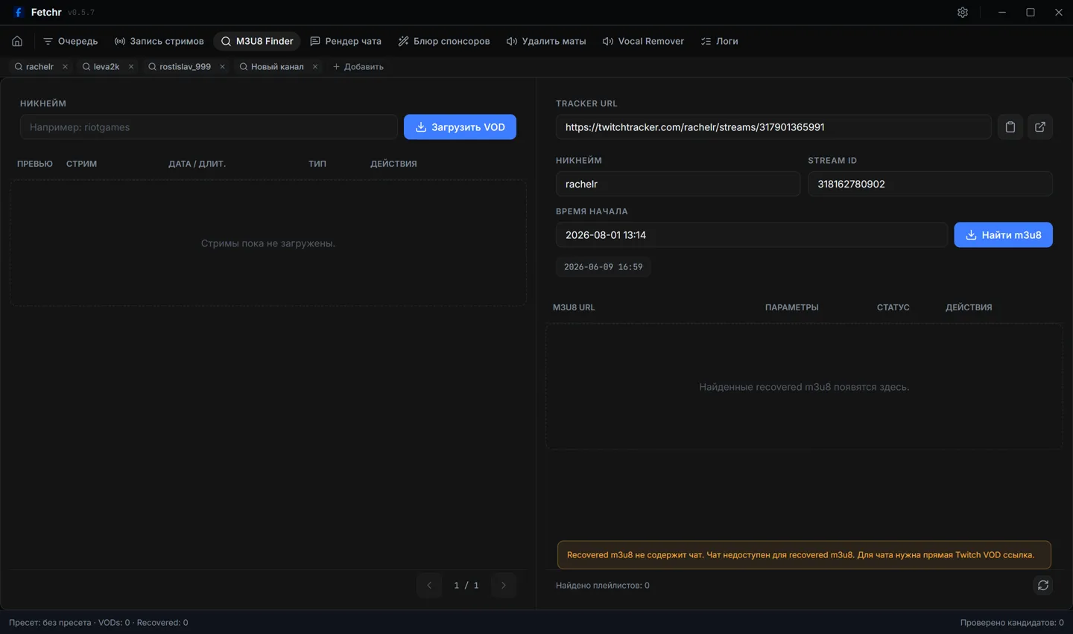This screenshot has width=1073, height=634.
Task: Edit the Stream ID field
Action: tap(930, 184)
